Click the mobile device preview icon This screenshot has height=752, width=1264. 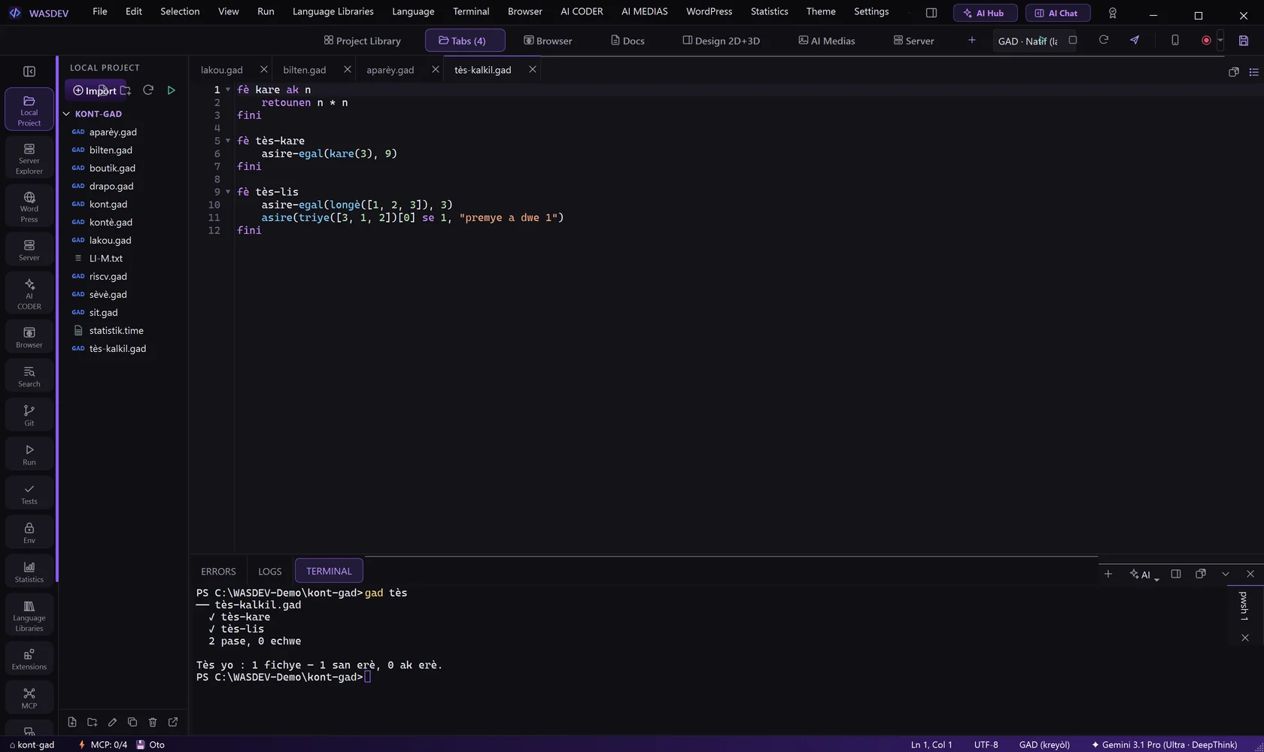coord(1175,41)
